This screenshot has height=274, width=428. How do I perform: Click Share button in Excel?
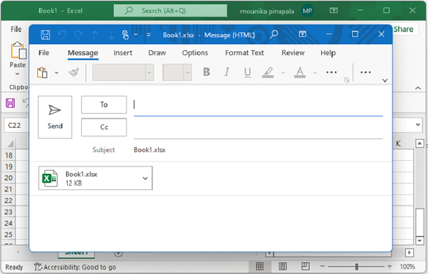[403, 29]
